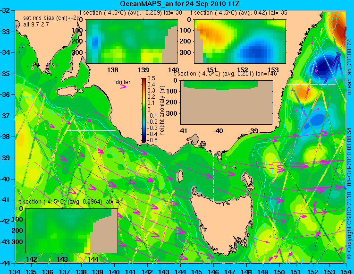
Task: Click the '-40' label under the lon=146 inset
Action: coord(218,131)
